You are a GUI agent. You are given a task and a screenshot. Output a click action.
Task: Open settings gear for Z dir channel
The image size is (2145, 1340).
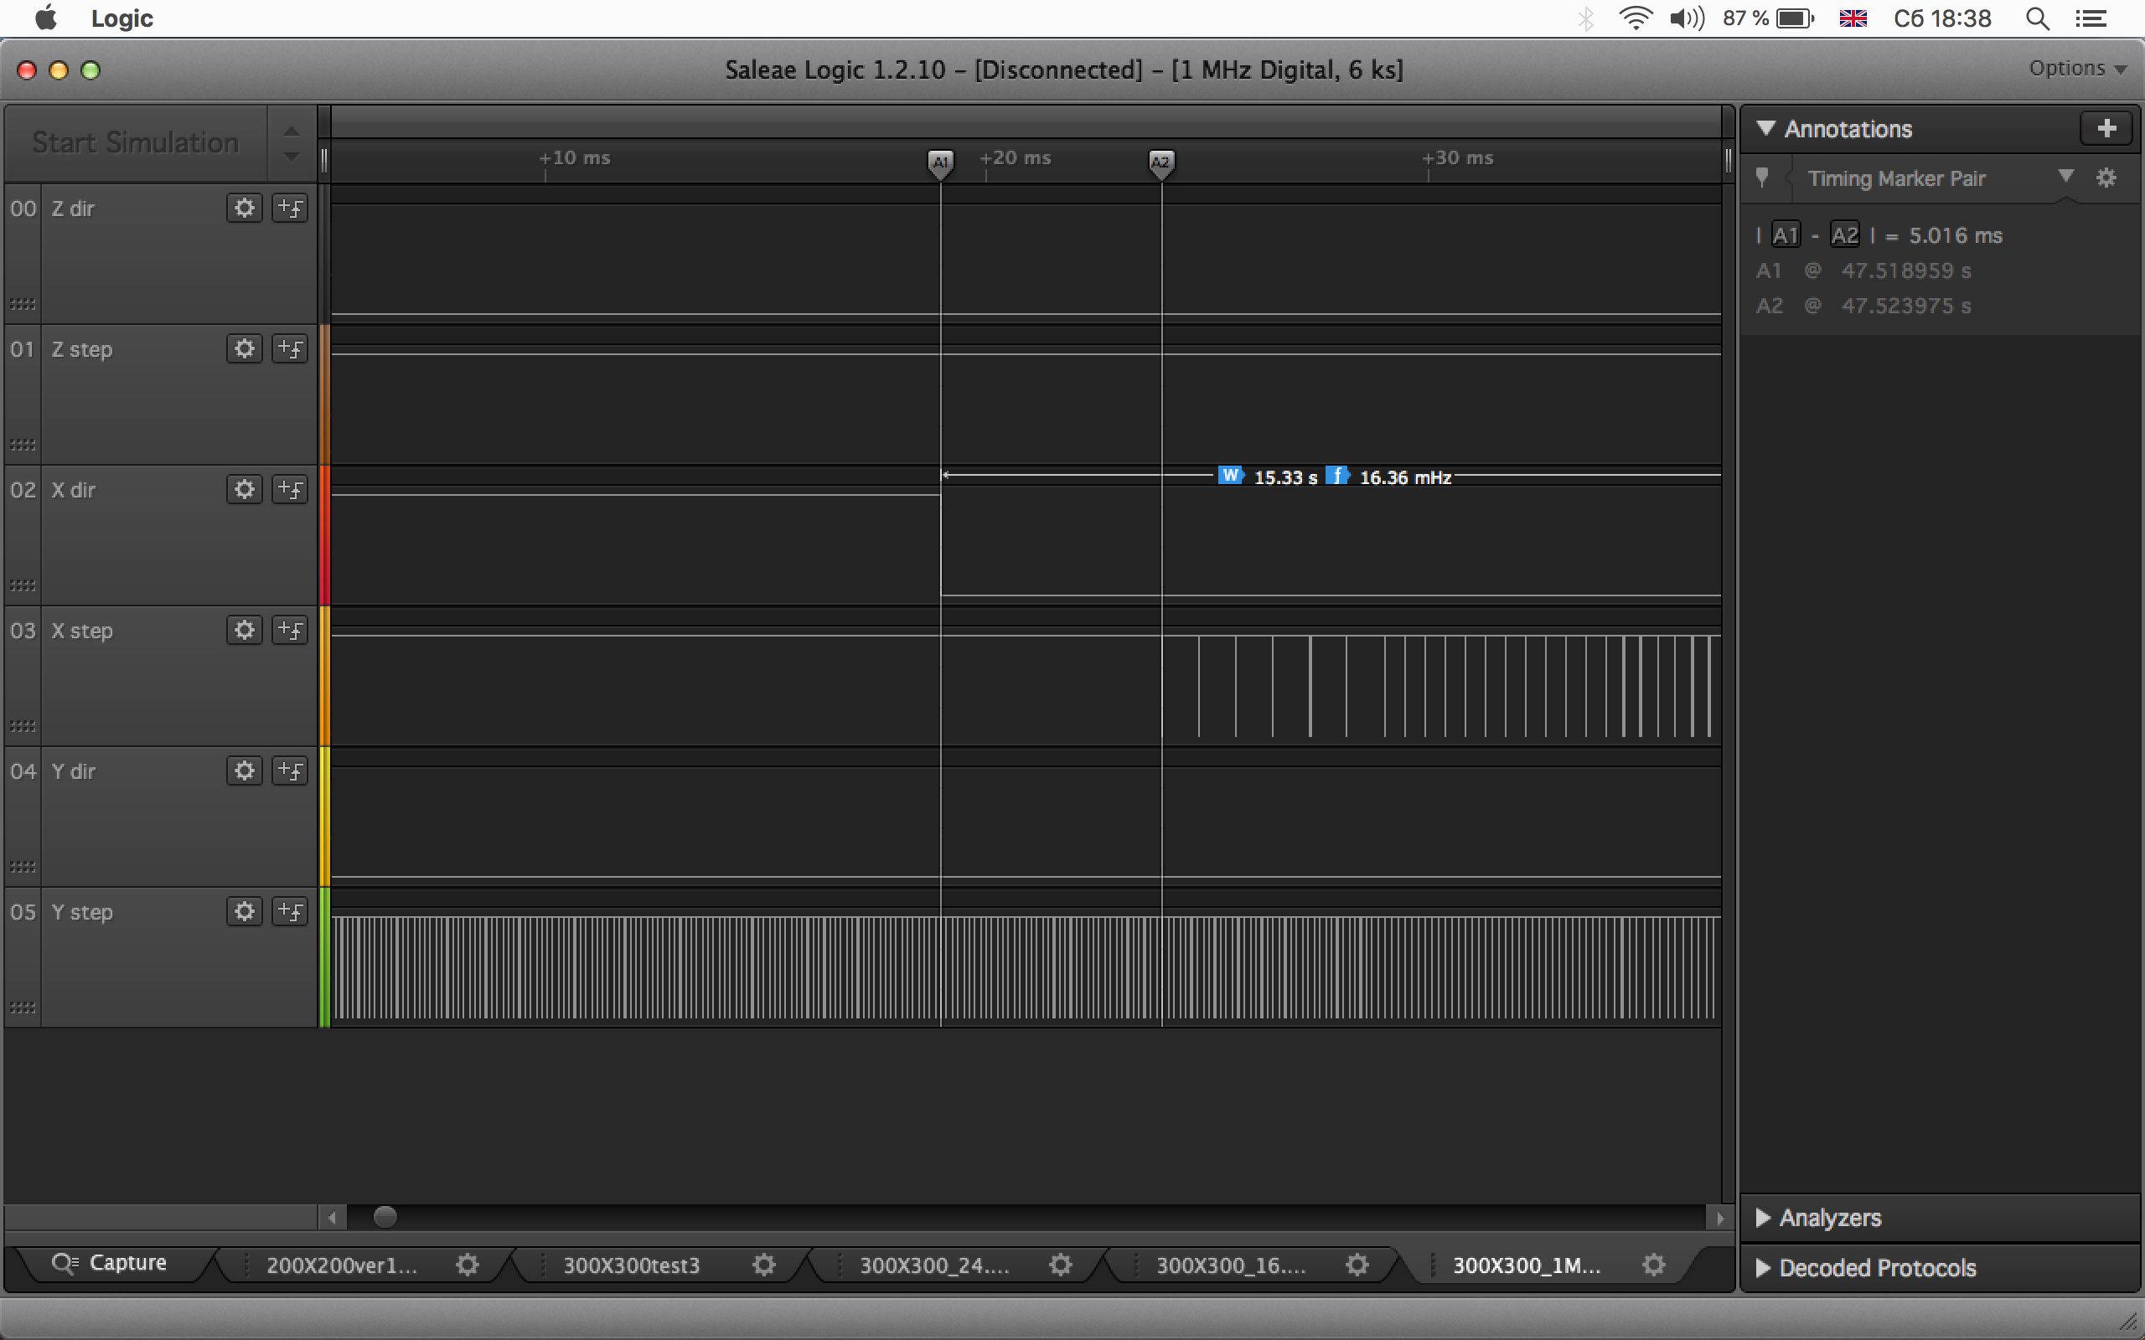[244, 209]
